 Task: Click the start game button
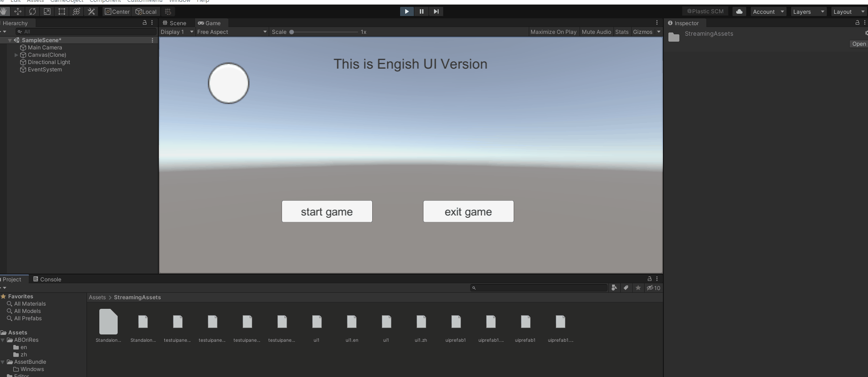click(327, 211)
